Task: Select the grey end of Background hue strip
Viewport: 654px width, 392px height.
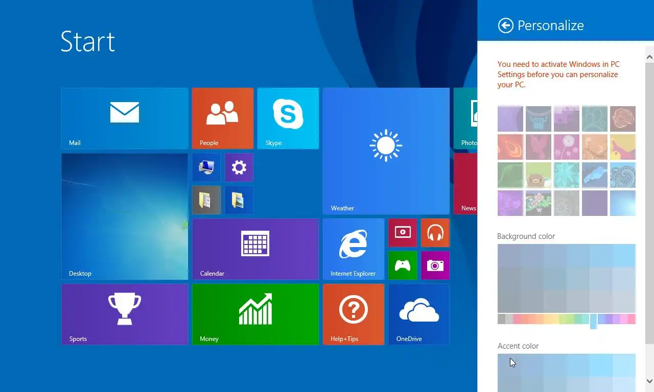Action: click(x=502, y=319)
